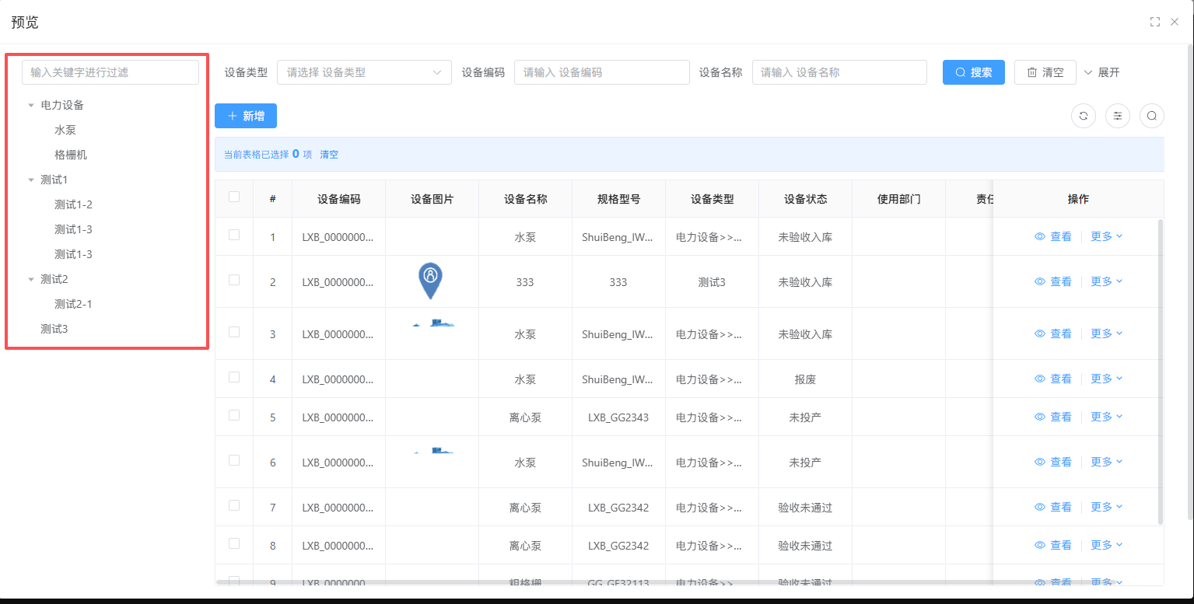Select the checkbox for row 5

(234, 415)
